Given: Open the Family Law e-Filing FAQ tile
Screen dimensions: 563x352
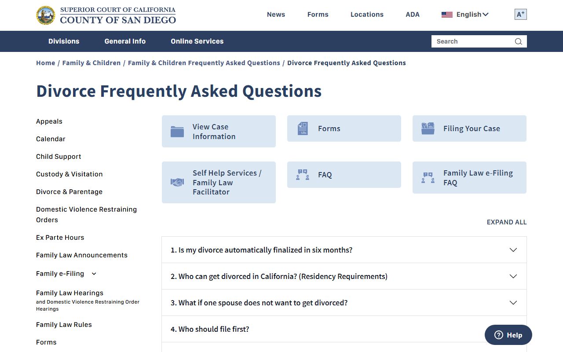Looking at the screenshot, I should click(x=469, y=178).
